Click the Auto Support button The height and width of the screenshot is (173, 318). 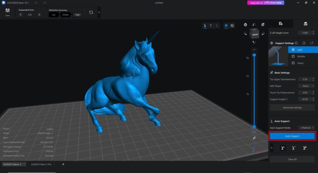pos(292,136)
